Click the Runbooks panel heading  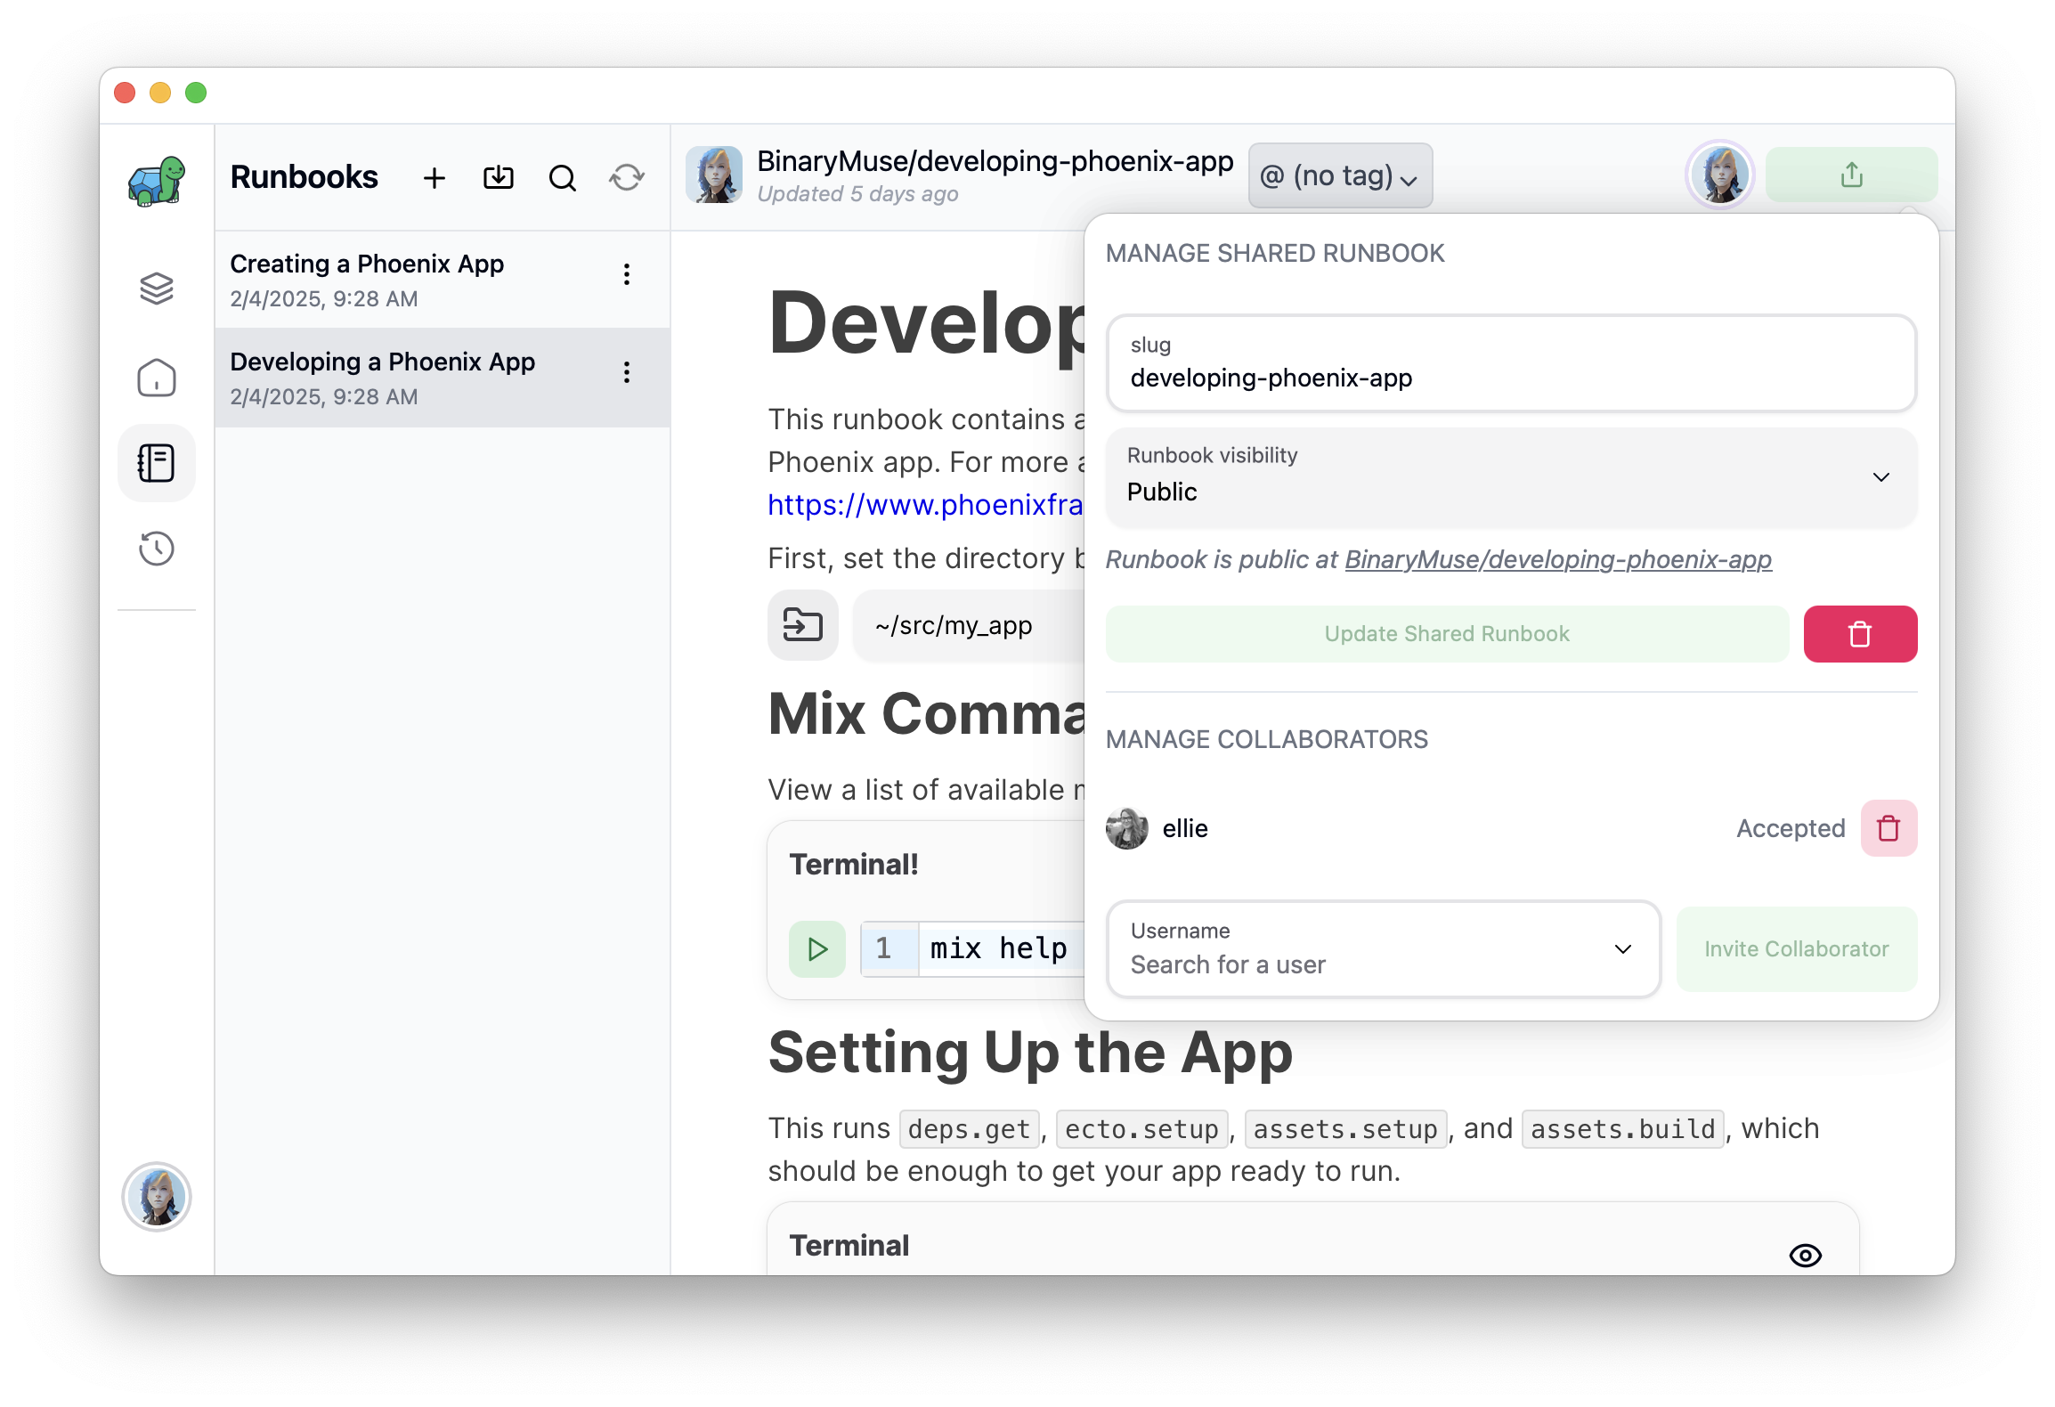tap(304, 177)
